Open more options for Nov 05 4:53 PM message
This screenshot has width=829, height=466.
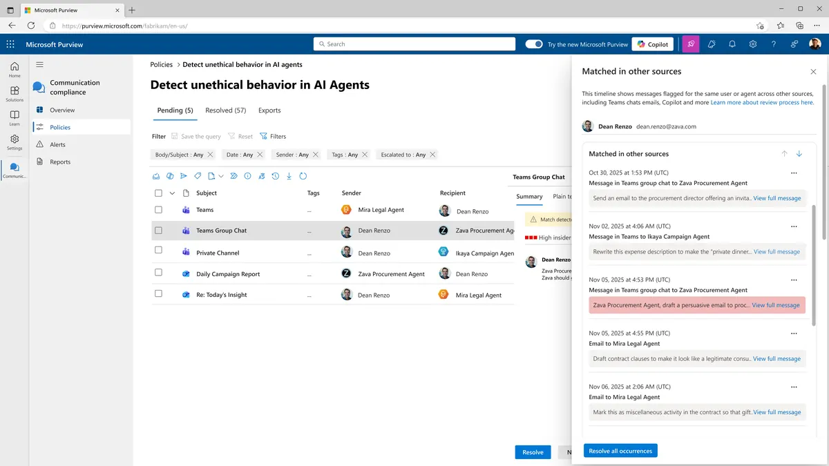pos(794,280)
